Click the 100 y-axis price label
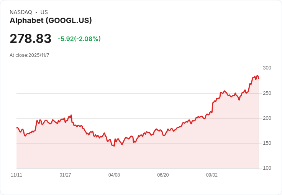 pos(267,168)
